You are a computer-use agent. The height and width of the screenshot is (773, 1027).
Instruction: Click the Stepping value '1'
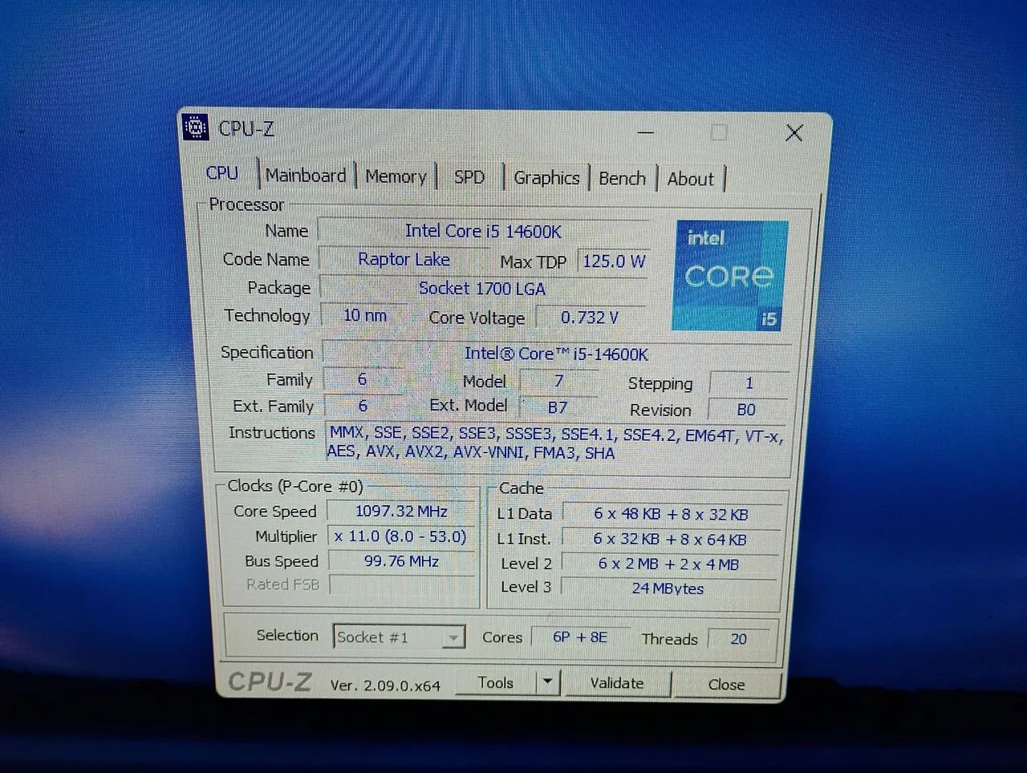click(749, 383)
